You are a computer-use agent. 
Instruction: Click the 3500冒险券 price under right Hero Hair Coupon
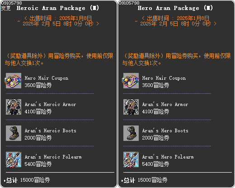(155, 85)
